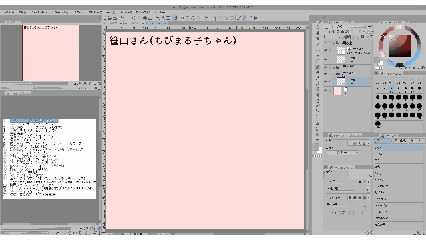Image resolution: width=426 pixels, height=240 pixels.
Task: Click the text 笹山さん(ちびまる子ちゃん) on canvas
Action: 173,41
